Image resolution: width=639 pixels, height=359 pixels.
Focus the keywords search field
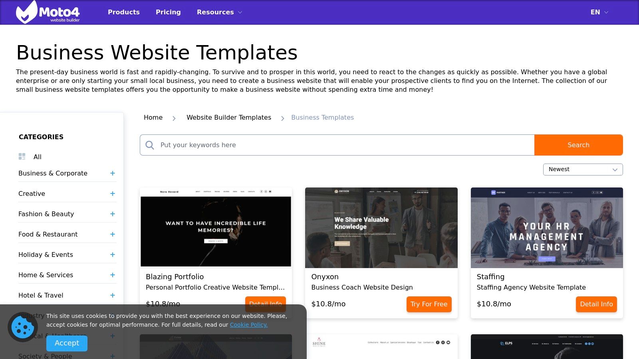(337, 145)
